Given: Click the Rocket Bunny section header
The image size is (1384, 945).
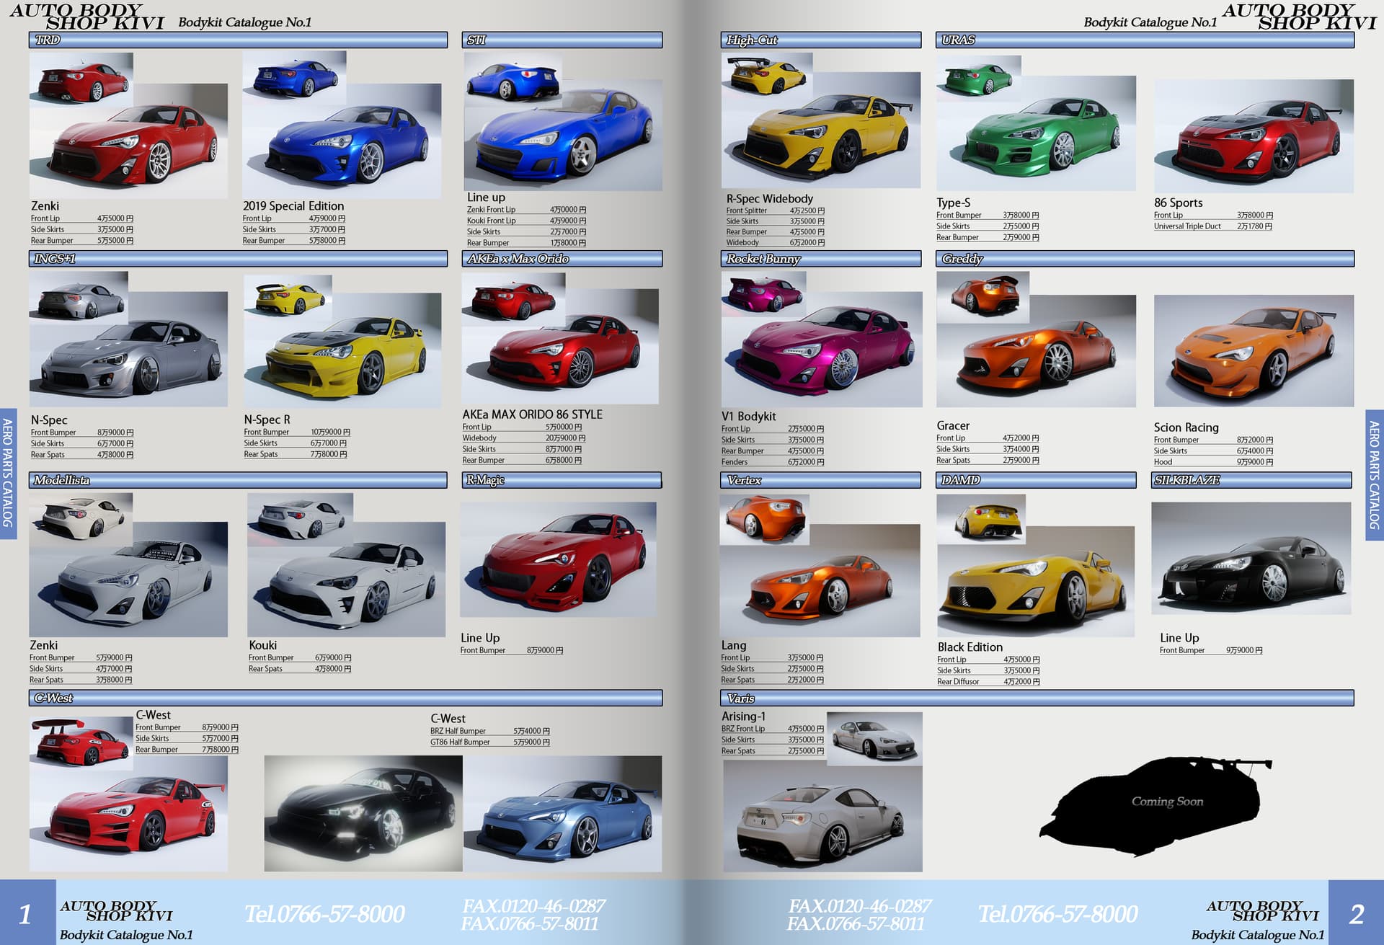Looking at the screenshot, I should click(820, 259).
